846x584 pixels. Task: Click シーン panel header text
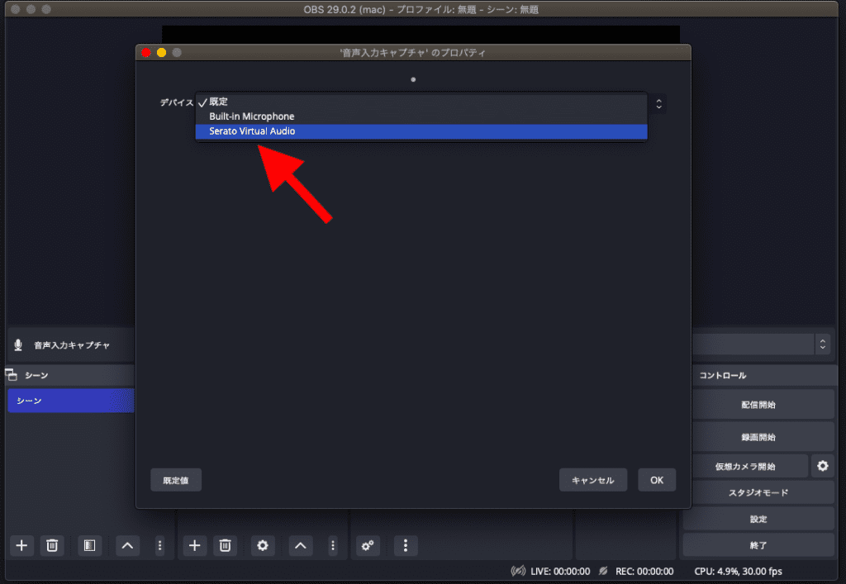36,375
